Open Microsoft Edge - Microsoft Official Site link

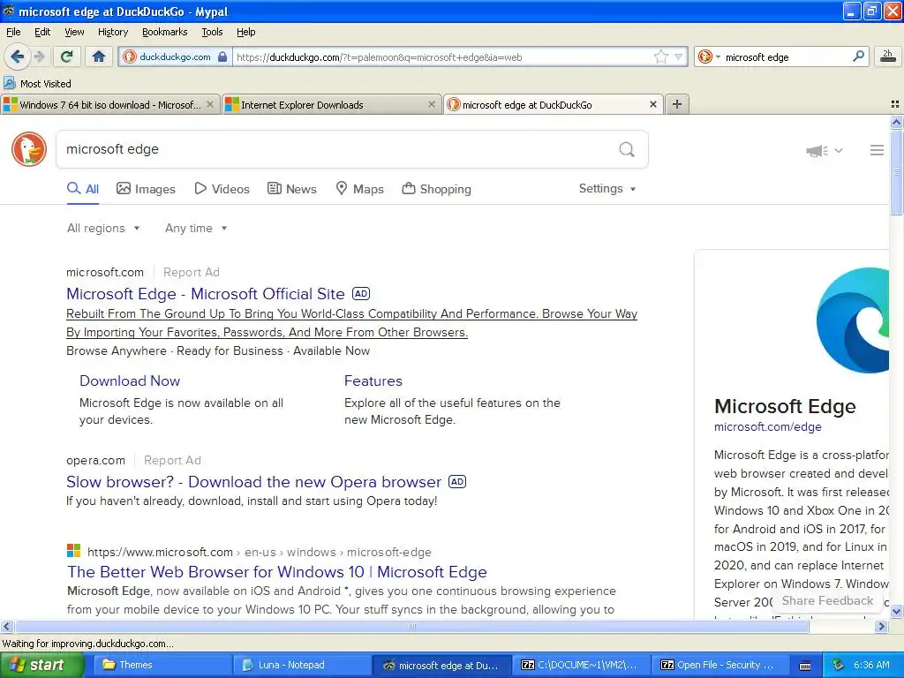(x=205, y=294)
